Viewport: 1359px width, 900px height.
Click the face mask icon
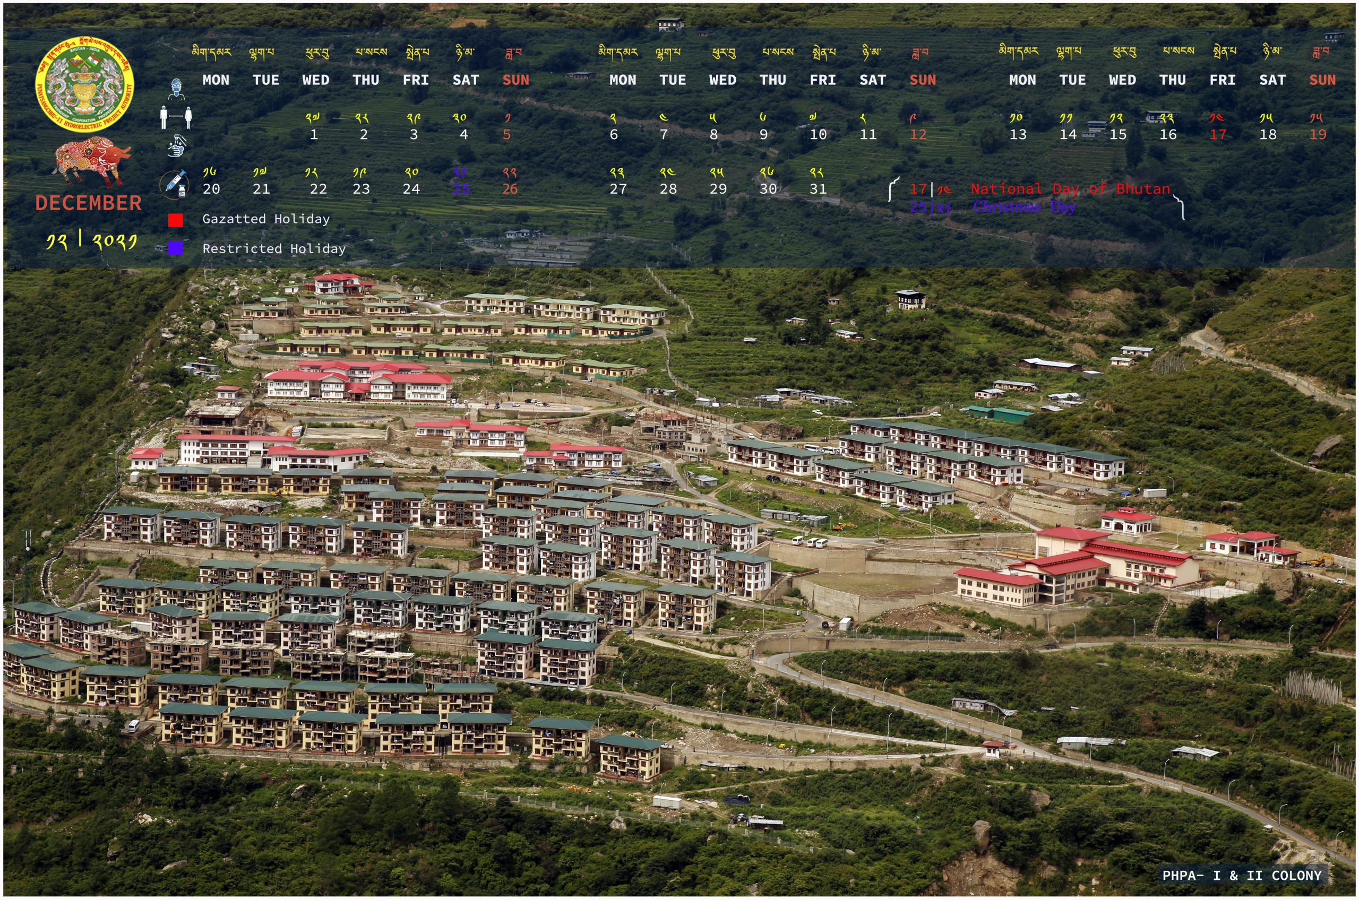tap(177, 89)
